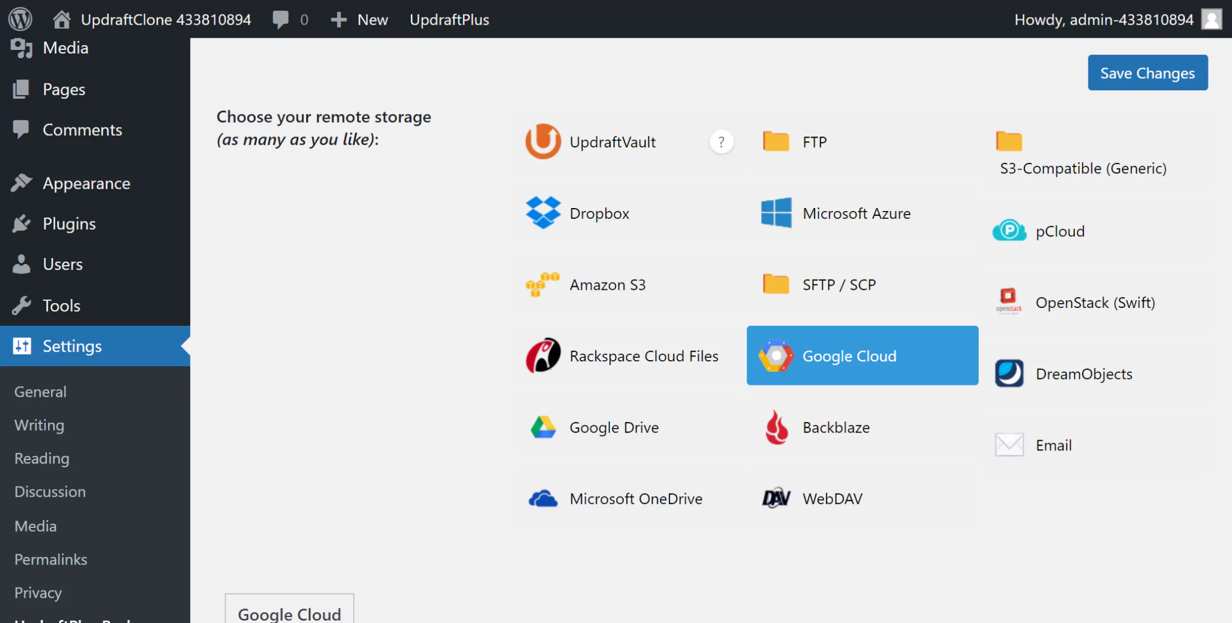1232x623 pixels.
Task: Choose the Dropbox logo icon
Action: click(x=543, y=213)
